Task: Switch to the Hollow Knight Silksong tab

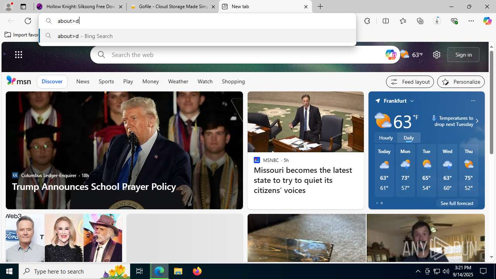Action: [x=79, y=7]
